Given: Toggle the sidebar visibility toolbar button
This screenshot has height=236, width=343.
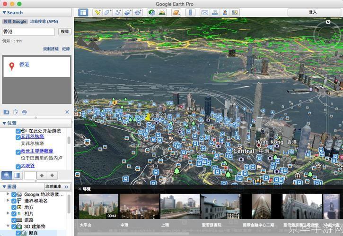Looking at the screenshot, I should click(83, 12).
